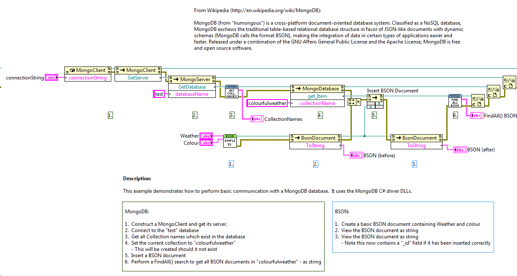The width and height of the screenshot is (517, 276).
Task: Select the connectionString string control terminal
Action: 51,77
